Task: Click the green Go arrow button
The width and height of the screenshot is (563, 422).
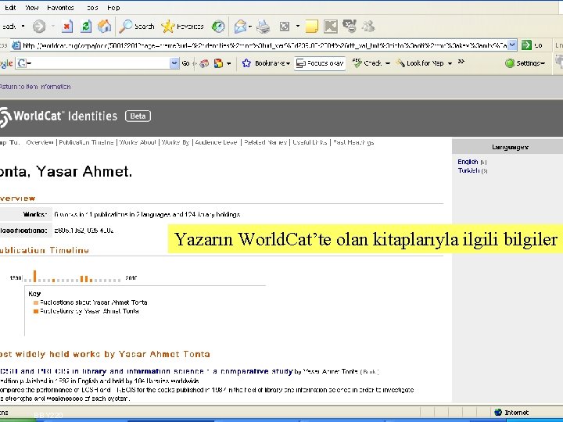Action: [526, 45]
